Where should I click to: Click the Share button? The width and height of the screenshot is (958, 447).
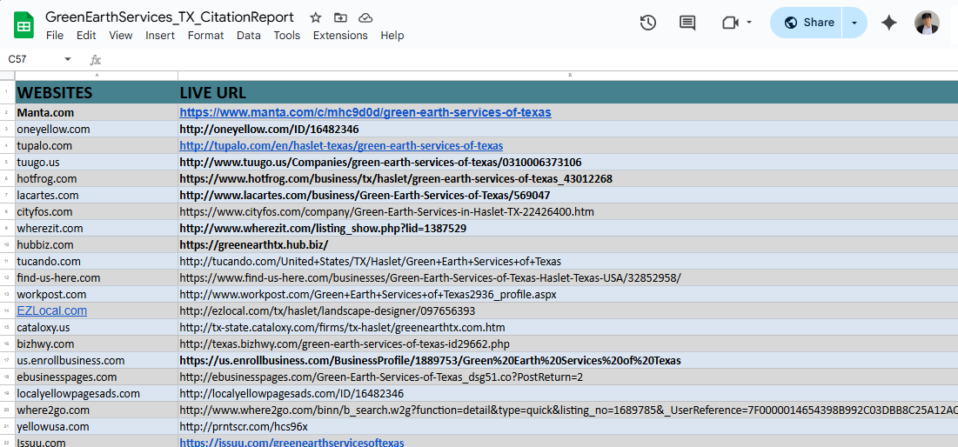(x=809, y=23)
